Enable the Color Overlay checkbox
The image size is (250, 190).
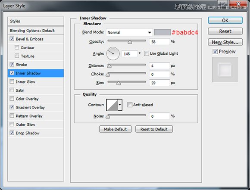12,99
